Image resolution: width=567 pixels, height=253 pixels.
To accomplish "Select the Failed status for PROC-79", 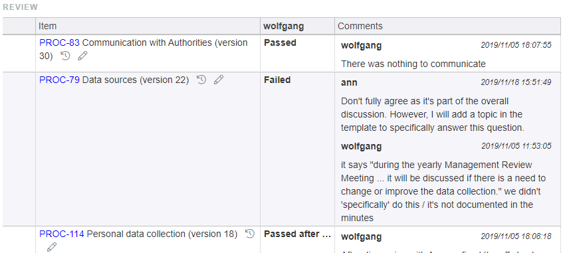I will click(277, 80).
